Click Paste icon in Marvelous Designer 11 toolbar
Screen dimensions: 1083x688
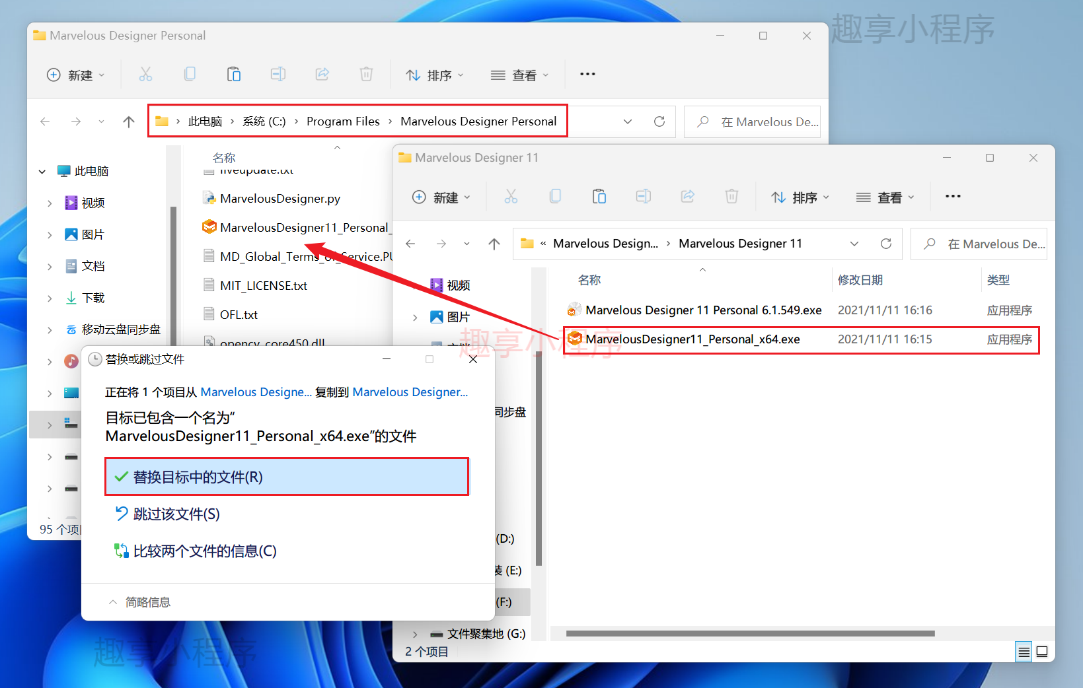coord(599,197)
